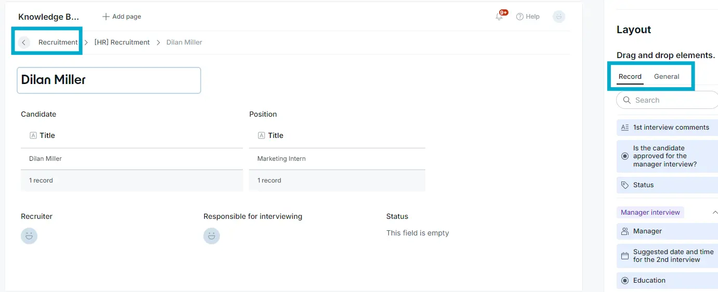718x292 pixels.
Task: Click the text icon of 1st interview comments
Action: pyautogui.click(x=625, y=128)
